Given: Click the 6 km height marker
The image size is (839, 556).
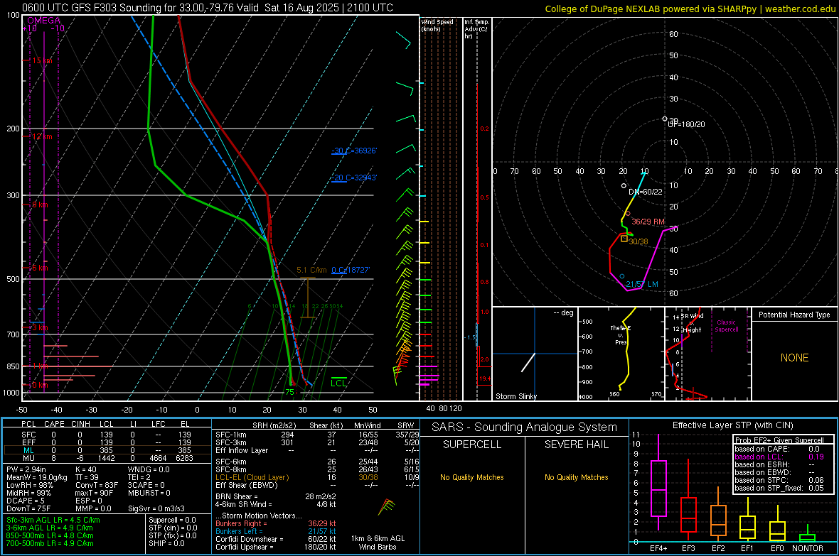Looking at the screenshot, I should click(40, 268).
